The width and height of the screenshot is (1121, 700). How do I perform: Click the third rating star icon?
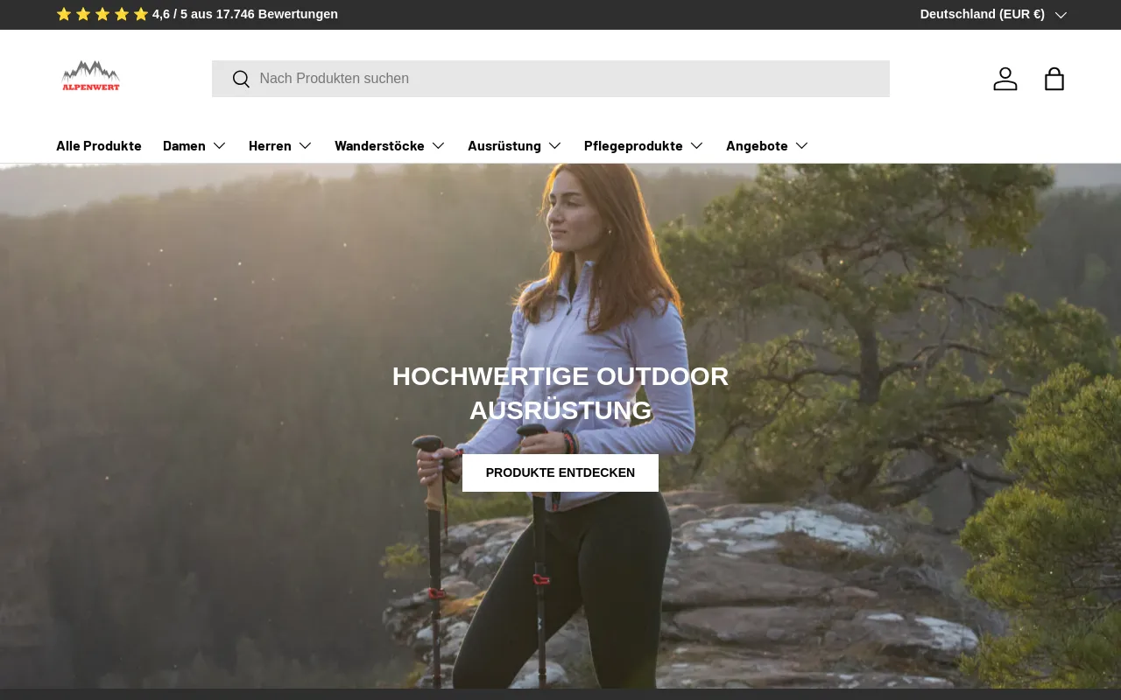tap(102, 14)
